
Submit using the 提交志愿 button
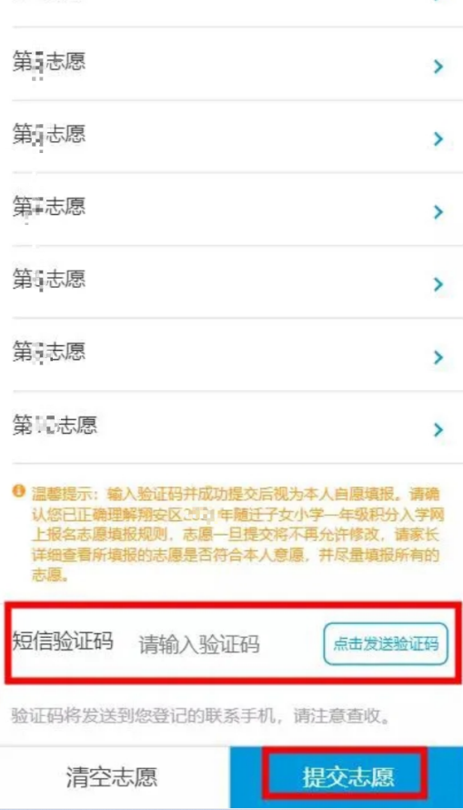click(346, 777)
